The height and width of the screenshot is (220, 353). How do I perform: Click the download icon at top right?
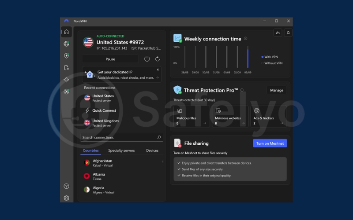[278, 33]
